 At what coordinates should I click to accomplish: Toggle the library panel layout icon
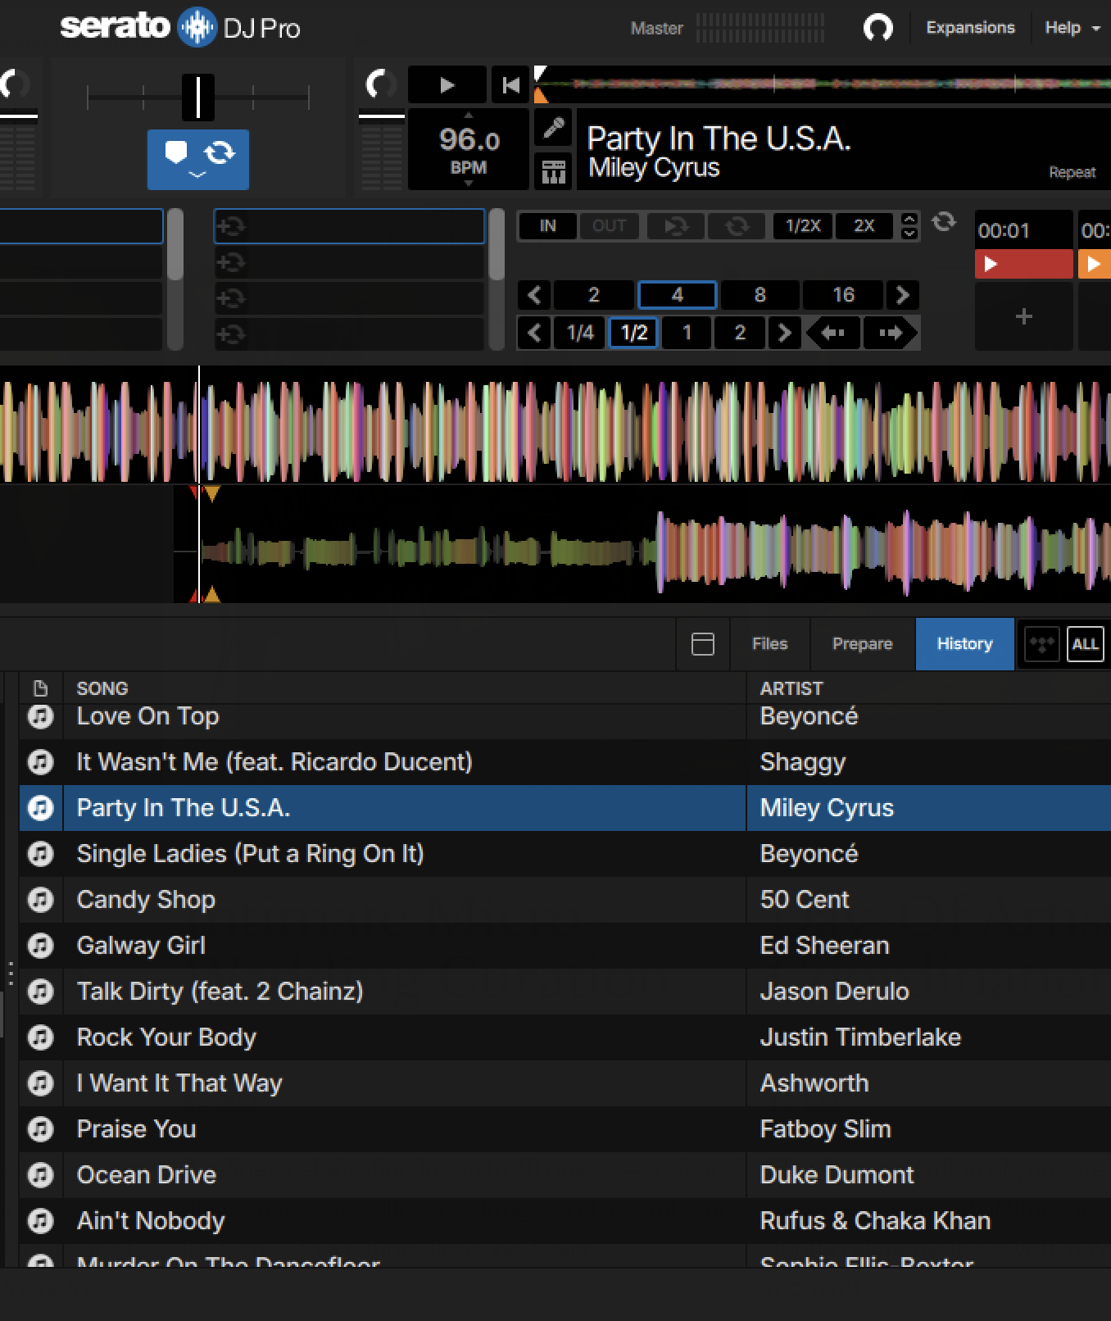coord(702,644)
